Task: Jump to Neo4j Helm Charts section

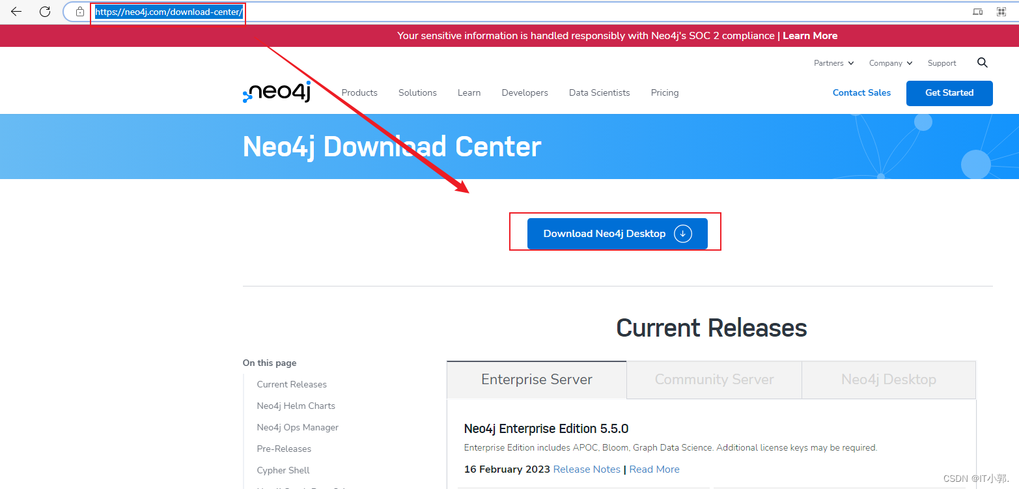Action: click(296, 406)
